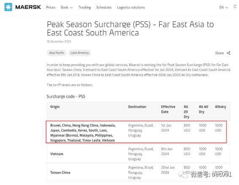
Task: Click the 'Vietnam' origin cell
Action: [57, 154]
